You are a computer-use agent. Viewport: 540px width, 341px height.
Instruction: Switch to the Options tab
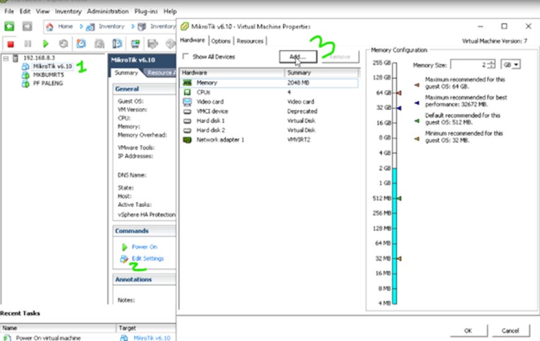coord(221,41)
